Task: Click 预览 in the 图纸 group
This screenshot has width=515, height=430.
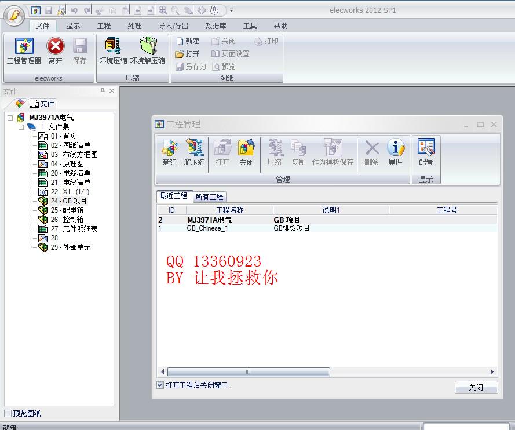Action: [224, 67]
